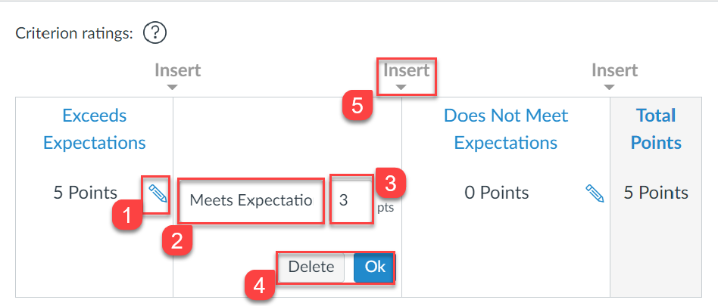Select the Total Points column header
Viewport: 718px width, 306px height.
coord(656,128)
